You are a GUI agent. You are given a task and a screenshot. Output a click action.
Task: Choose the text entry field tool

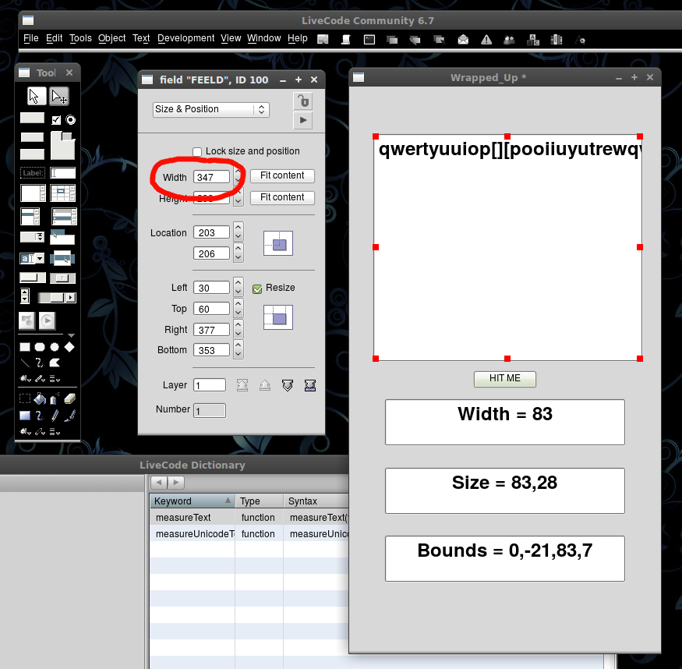coord(62,173)
